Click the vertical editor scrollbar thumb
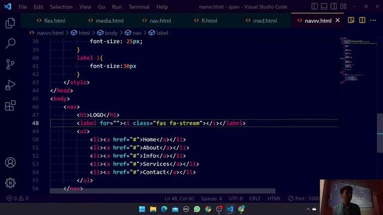383x215 pixels. point(380,133)
